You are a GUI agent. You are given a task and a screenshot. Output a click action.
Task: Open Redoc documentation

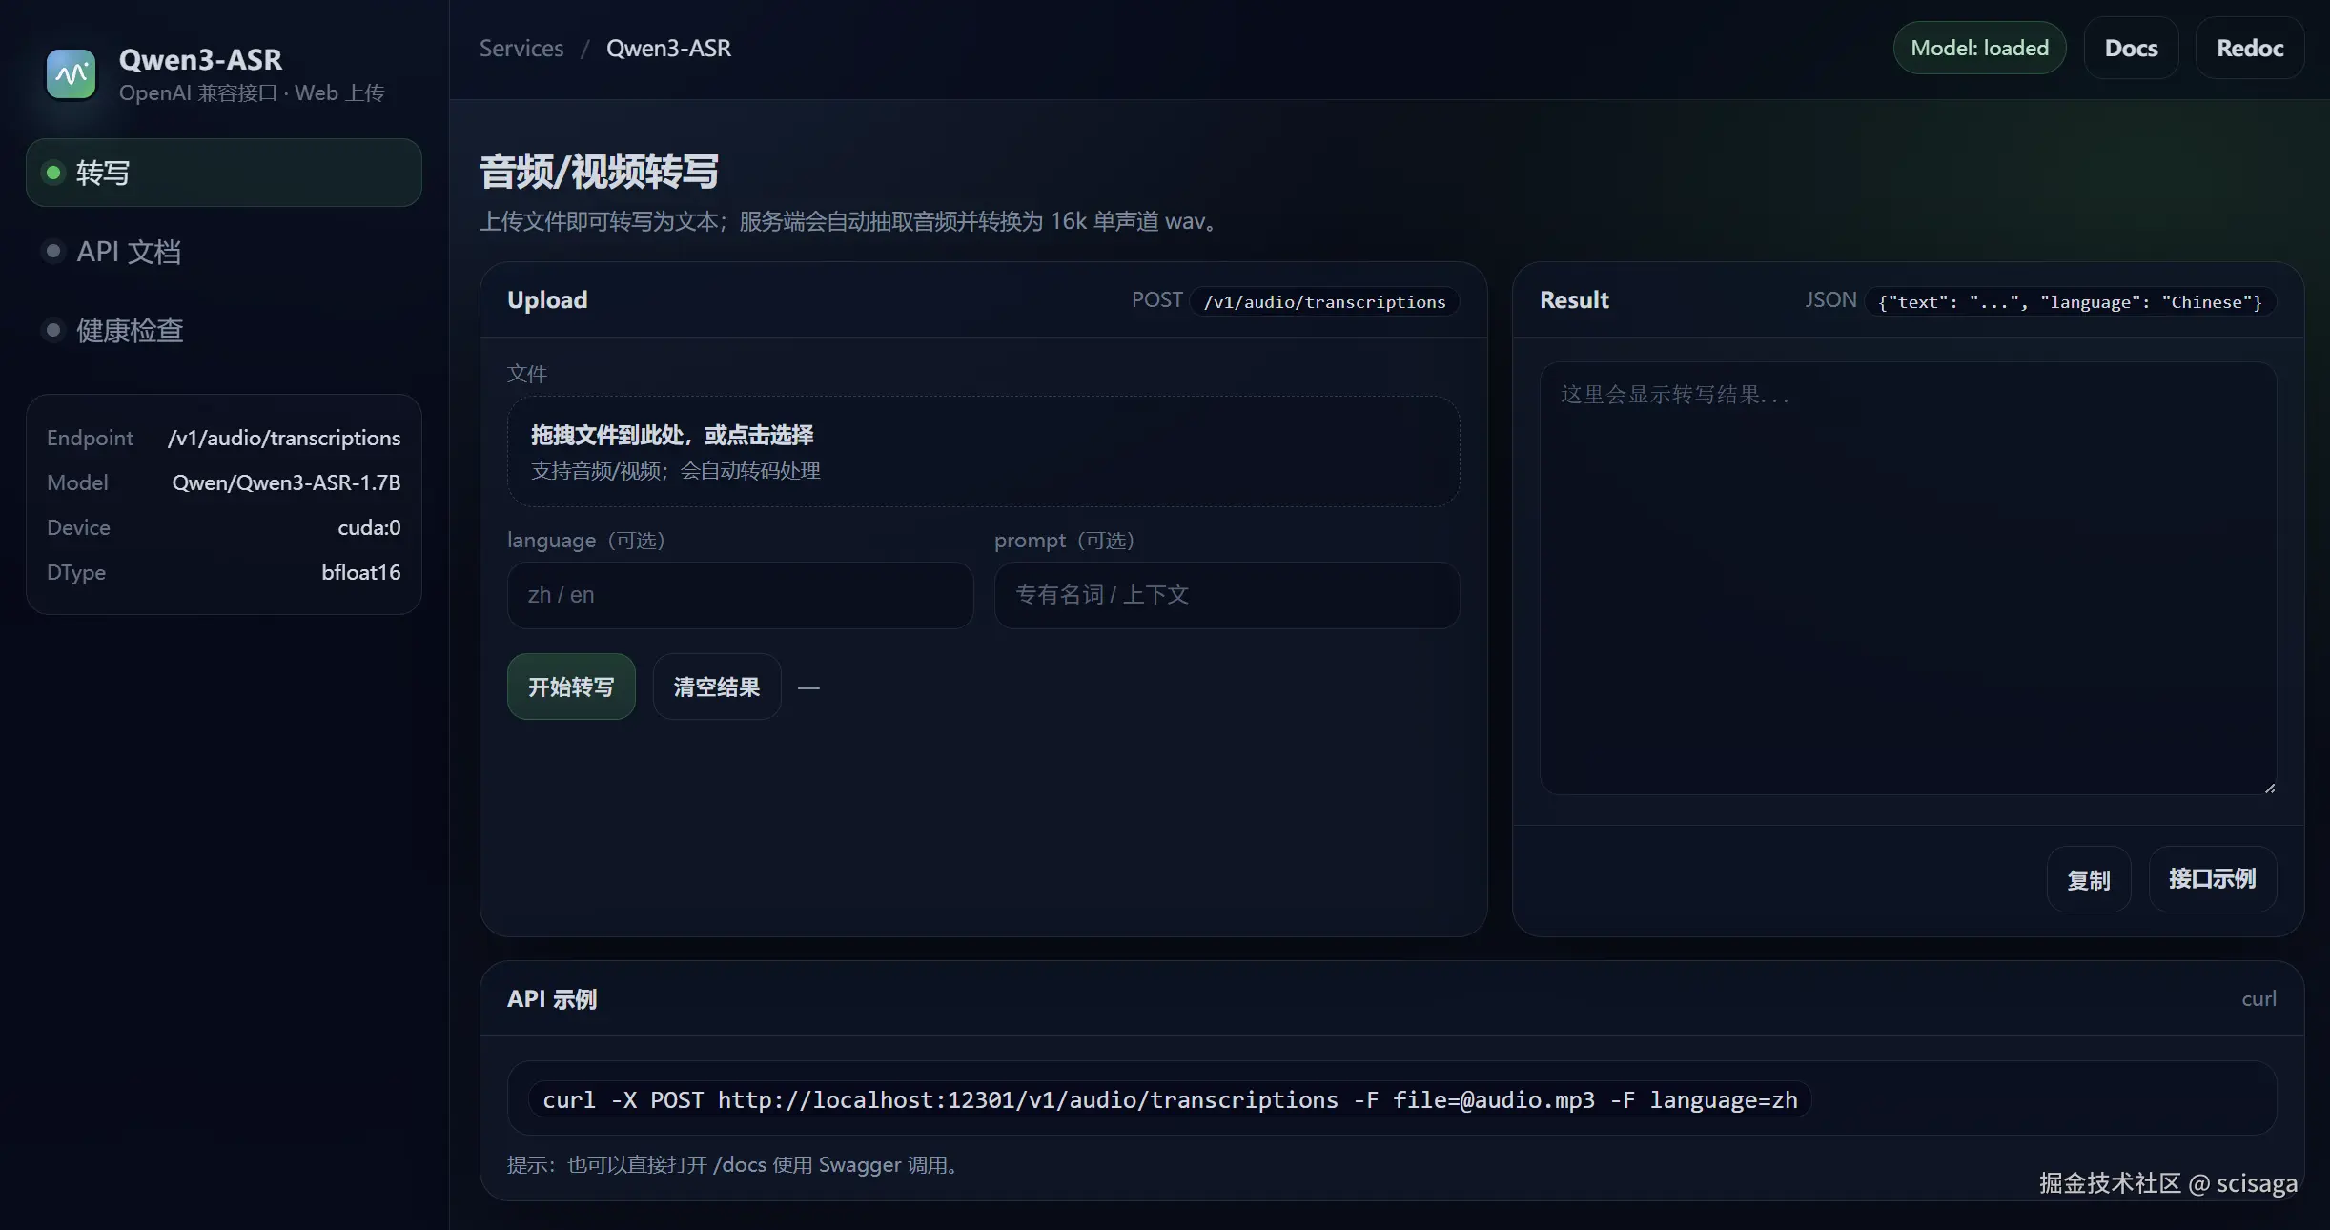pyautogui.click(x=2249, y=47)
